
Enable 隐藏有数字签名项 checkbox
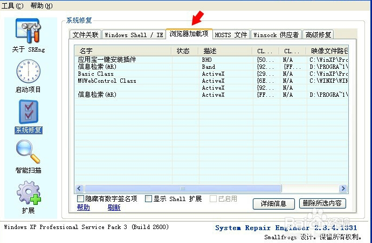[x=80, y=198]
